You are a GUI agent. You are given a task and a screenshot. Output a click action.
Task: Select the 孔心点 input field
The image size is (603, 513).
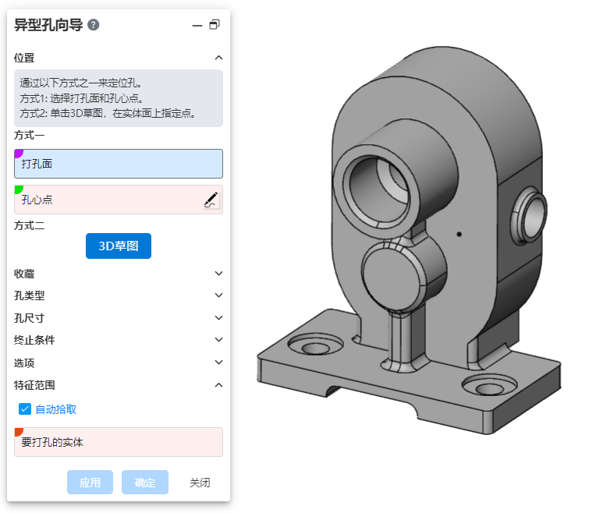[x=119, y=200]
